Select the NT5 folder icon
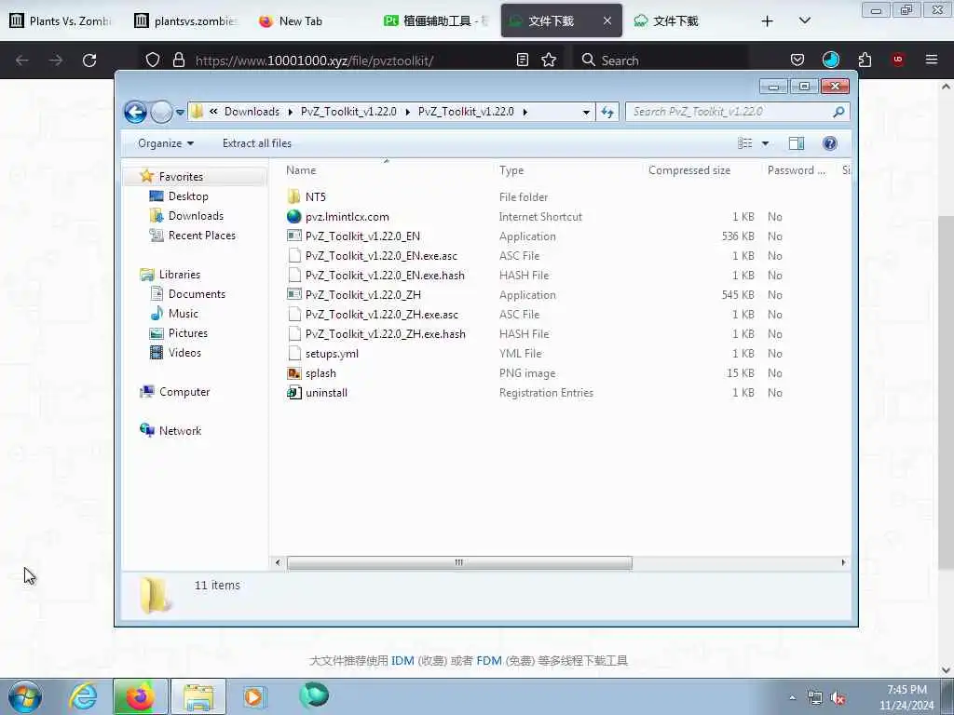The width and height of the screenshot is (954, 715). pyautogui.click(x=293, y=197)
